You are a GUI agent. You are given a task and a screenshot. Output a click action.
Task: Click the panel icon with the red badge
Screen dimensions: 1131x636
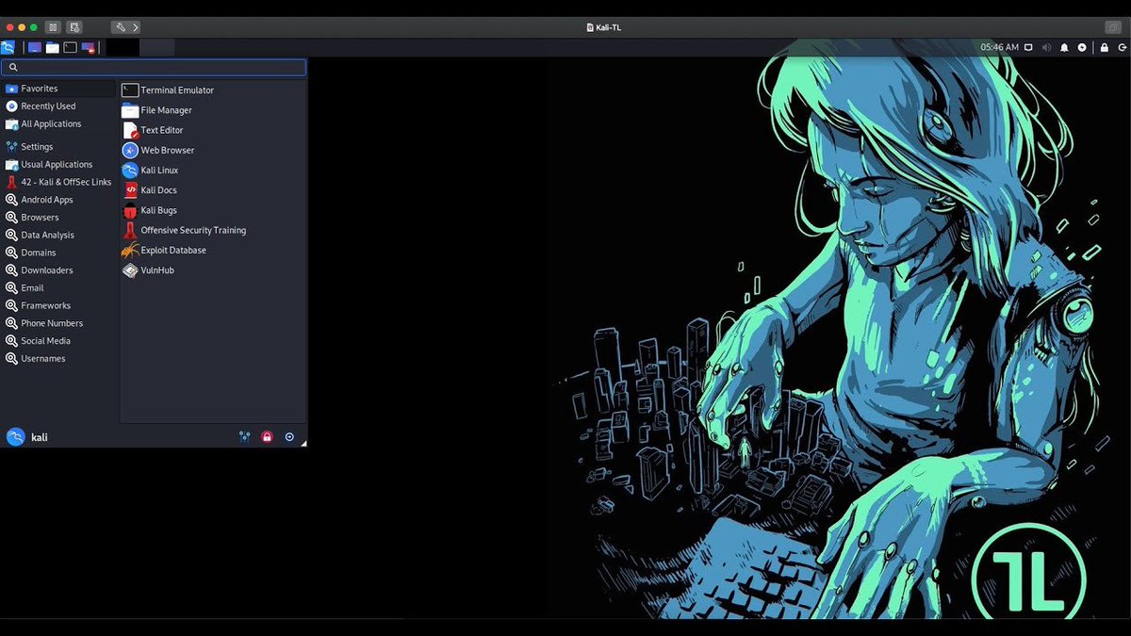coord(89,47)
